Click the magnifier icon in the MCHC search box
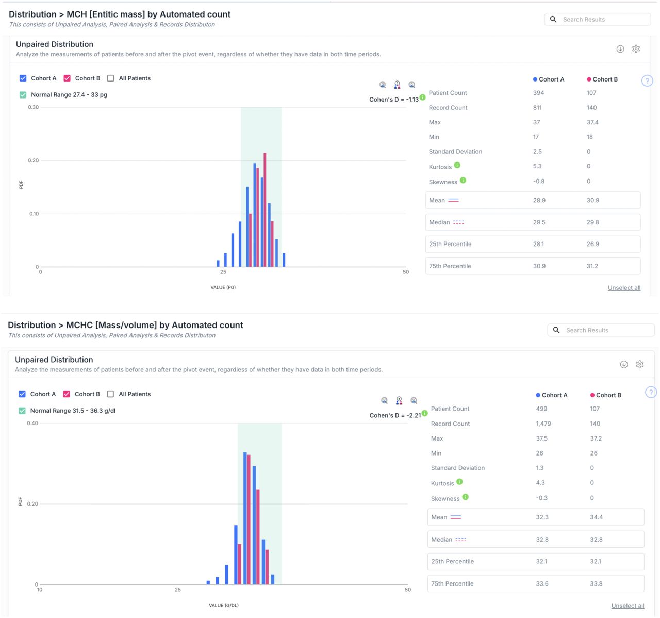The height and width of the screenshot is (618, 660). click(556, 330)
